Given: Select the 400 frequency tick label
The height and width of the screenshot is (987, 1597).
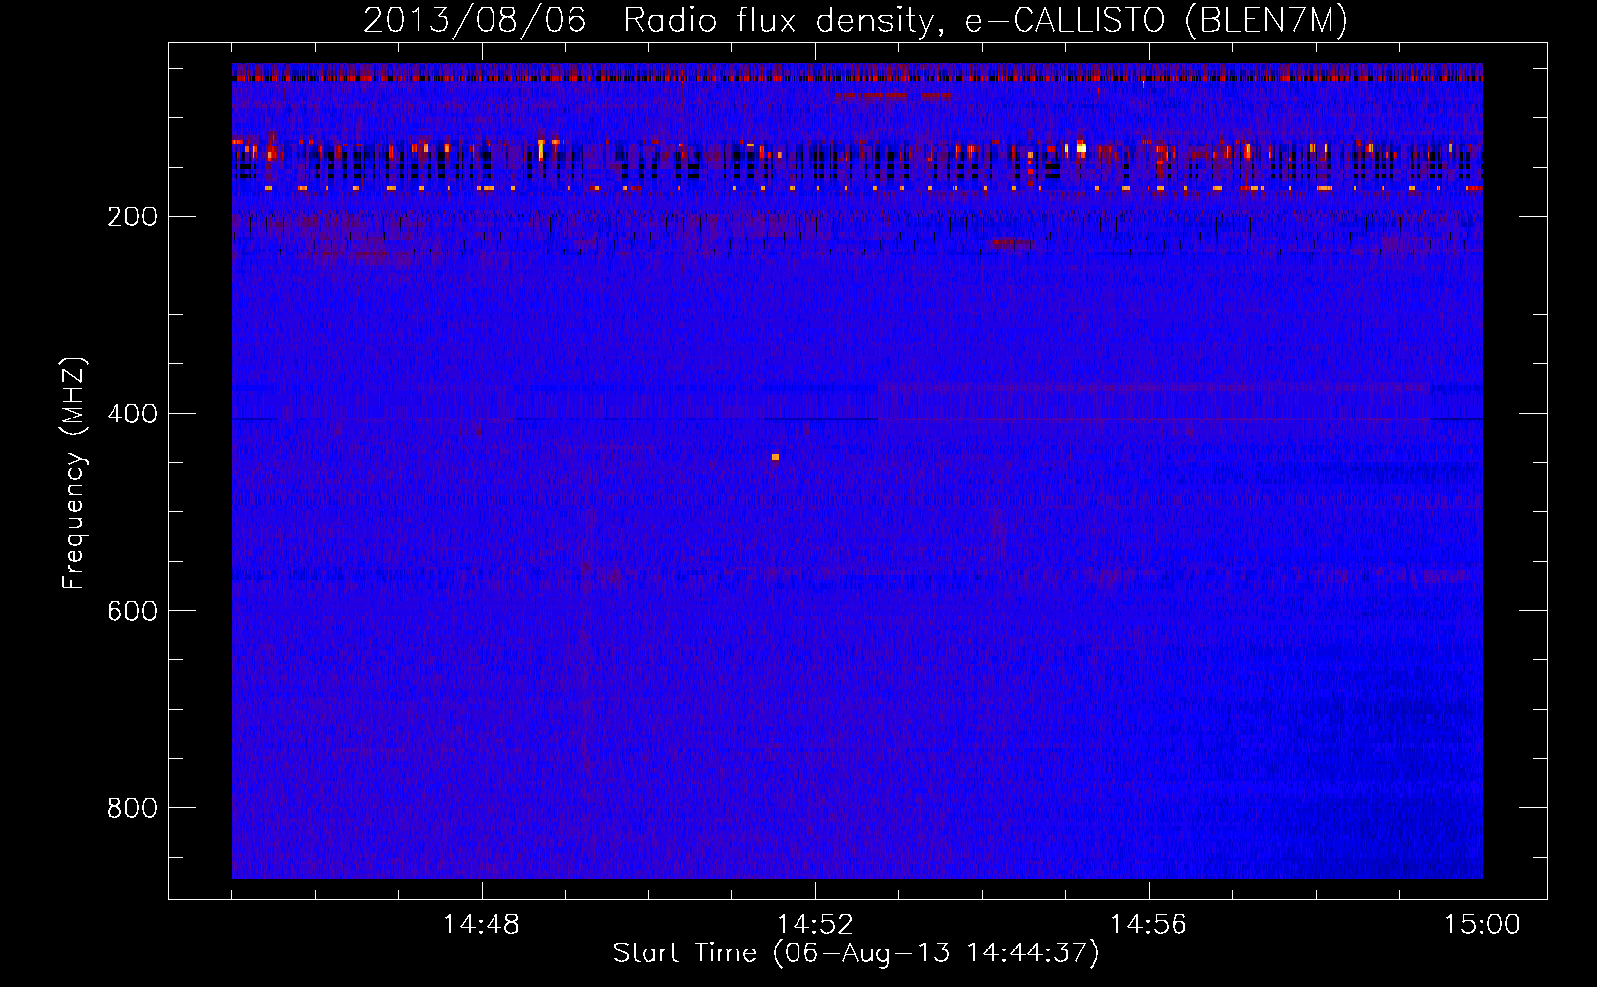Looking at the screenshot, I should point(132,414).
